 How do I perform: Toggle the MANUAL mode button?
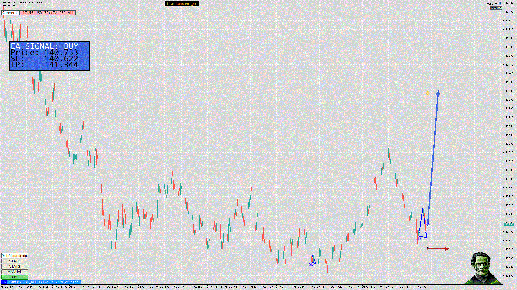(15, 272)
